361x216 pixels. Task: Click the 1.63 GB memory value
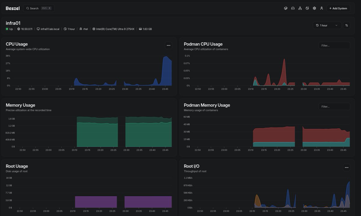click(147, 29)
